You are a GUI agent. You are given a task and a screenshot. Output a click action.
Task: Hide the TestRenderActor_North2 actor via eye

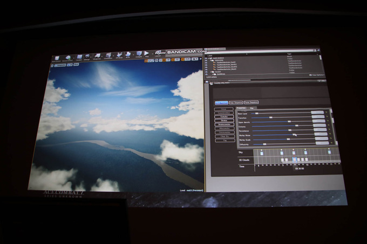click(x=206, y=65)
